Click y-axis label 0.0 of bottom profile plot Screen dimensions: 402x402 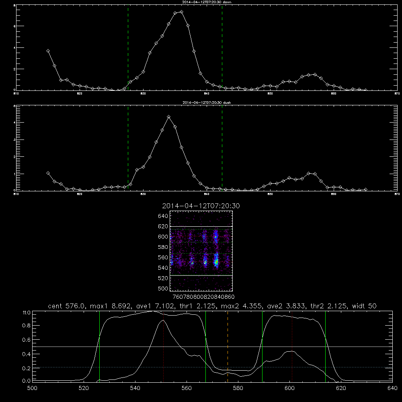click(27, 381)
